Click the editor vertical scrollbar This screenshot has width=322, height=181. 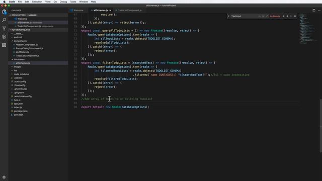click(320, 126)
